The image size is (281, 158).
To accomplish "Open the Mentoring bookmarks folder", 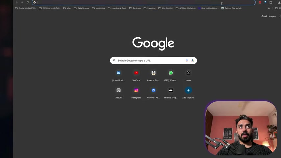I will point(98,8).
